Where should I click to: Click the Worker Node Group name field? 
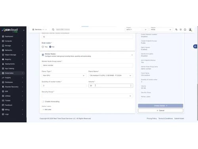pyautogui.click(x=88, y=65)
